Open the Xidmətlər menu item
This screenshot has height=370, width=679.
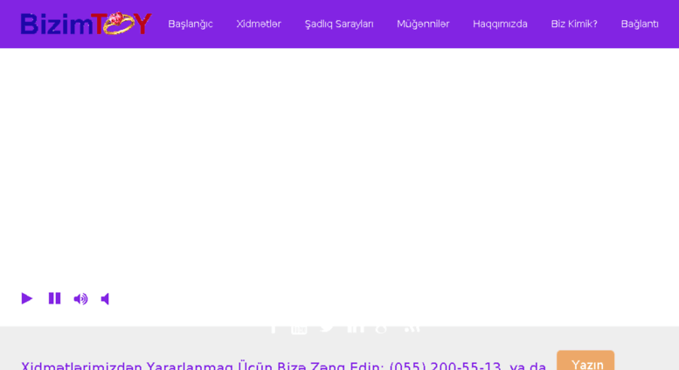[259, 24]
